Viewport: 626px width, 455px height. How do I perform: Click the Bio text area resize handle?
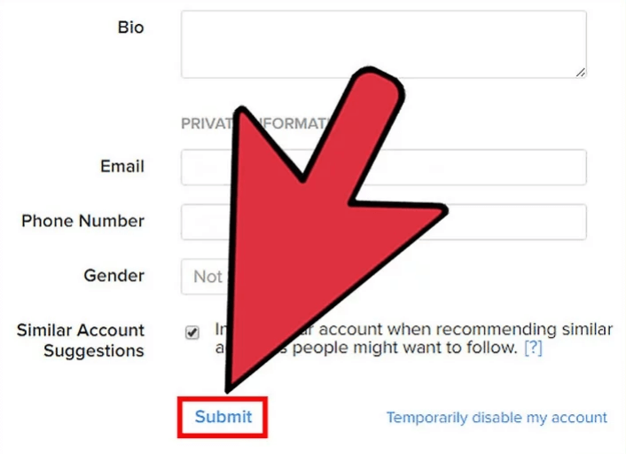[580, 72]
